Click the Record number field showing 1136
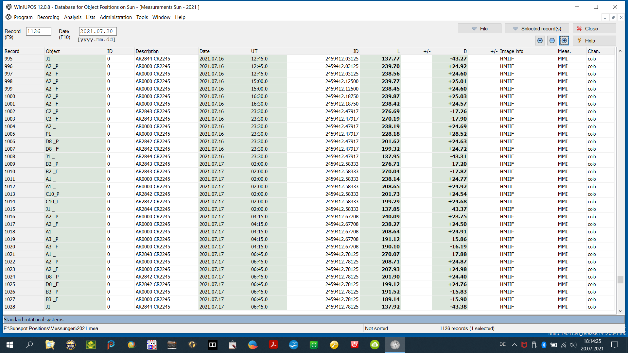Screen dimensions: 628x353 (x=38, y=31)
